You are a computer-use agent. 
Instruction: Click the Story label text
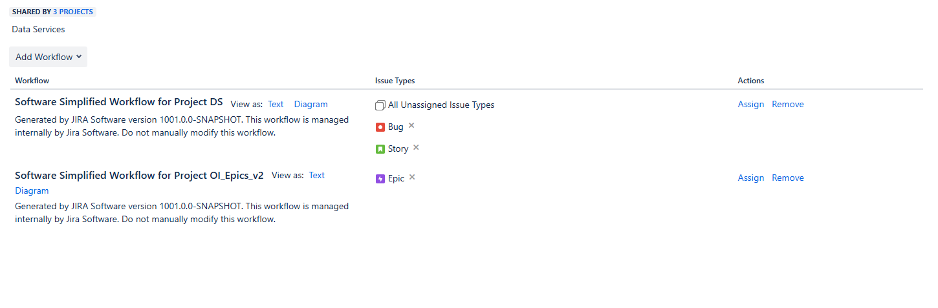(x=398, y=149)
